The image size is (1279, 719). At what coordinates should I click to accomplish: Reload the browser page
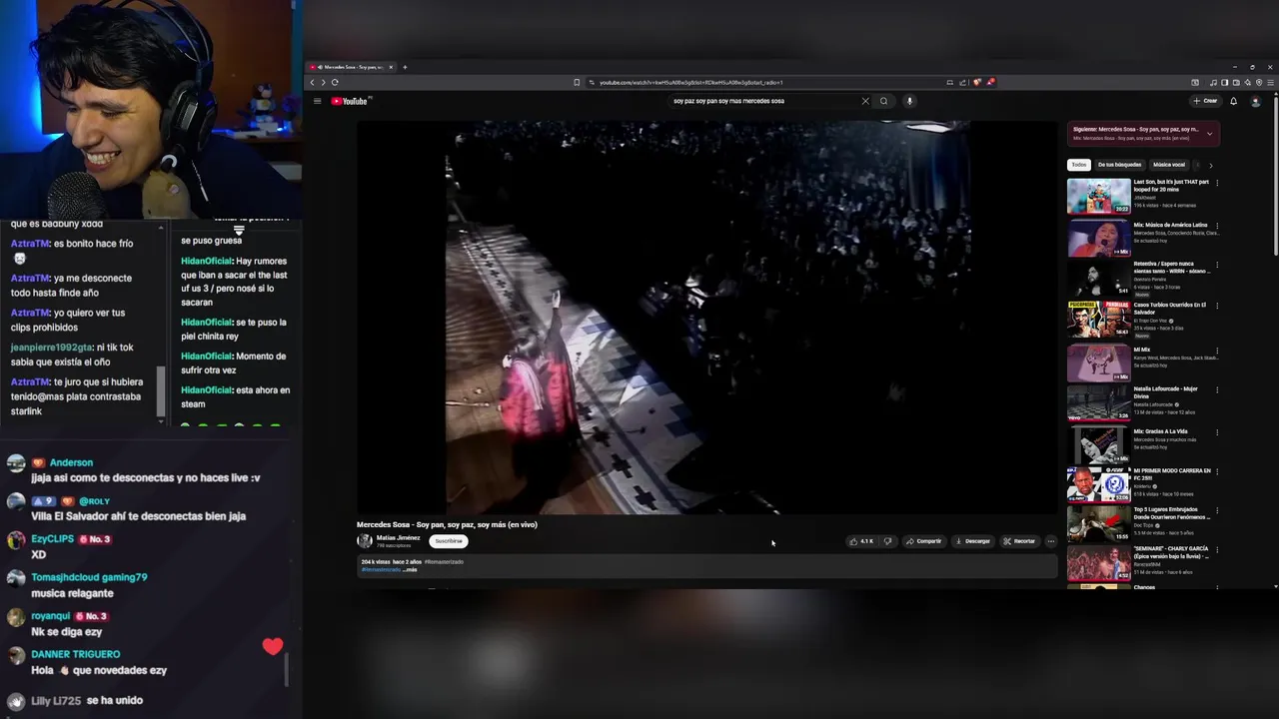tap(335, 82)
